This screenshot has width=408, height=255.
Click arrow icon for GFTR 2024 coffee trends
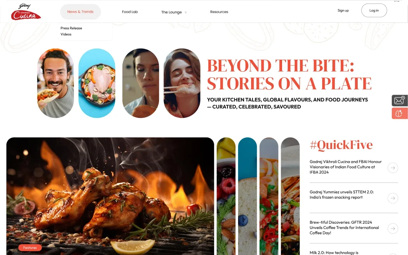coord(393,229)
